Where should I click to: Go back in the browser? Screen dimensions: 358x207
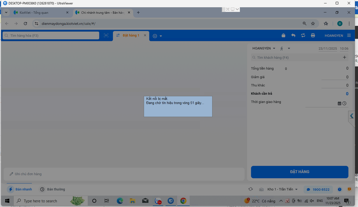coord(7,24)
